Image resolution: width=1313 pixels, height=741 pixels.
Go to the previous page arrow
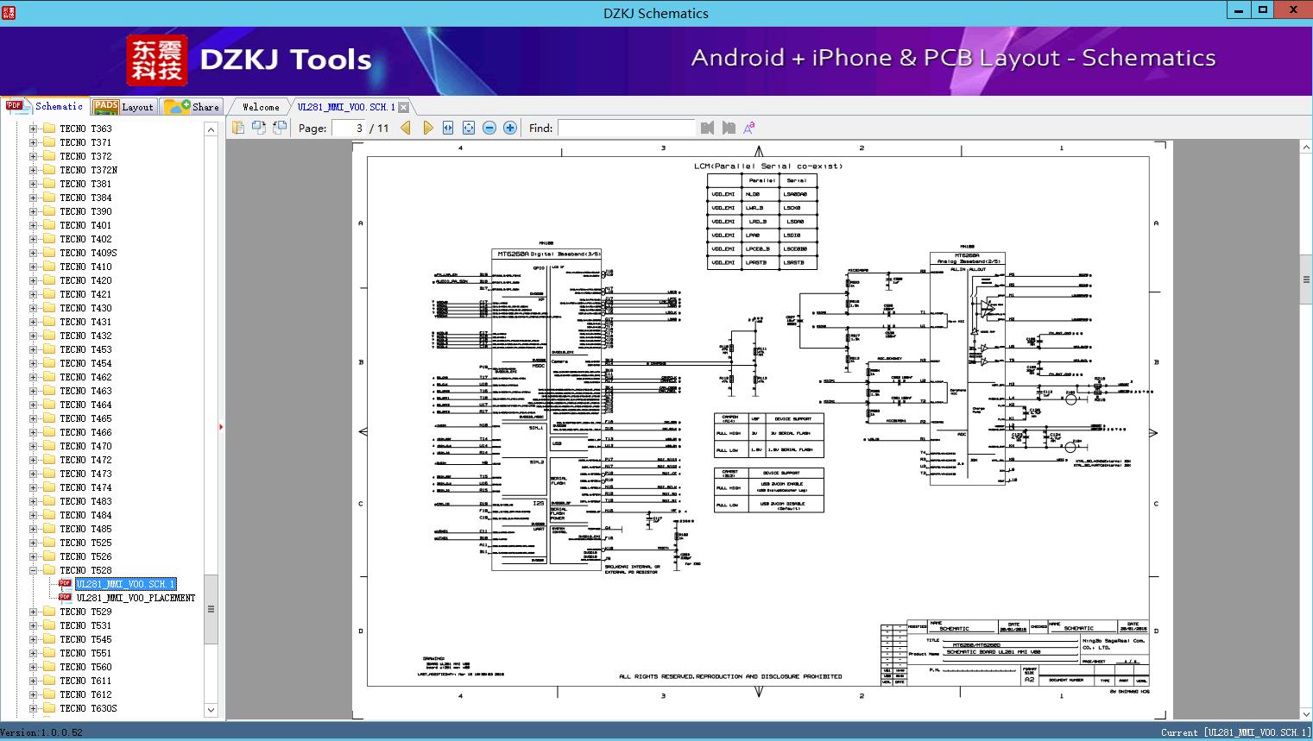click(x=406, y=128)
